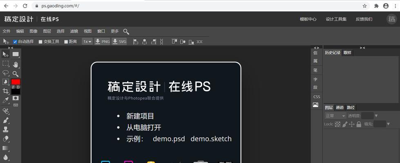Select the Rectangular Marquee tool
Screen dimensions: 400x163
(x=6, y=64)
